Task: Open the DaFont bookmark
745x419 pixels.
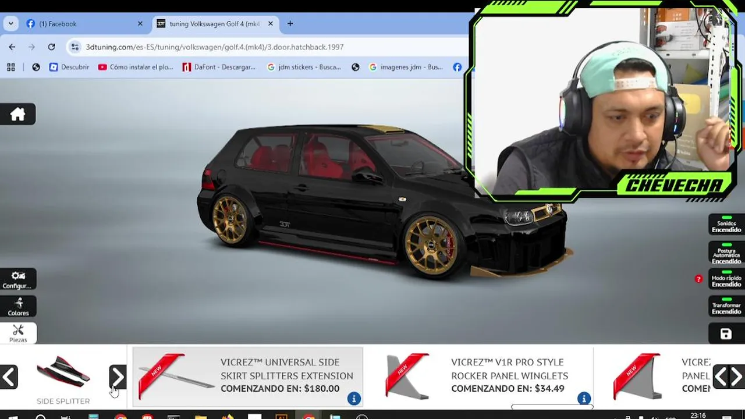Action: pyautogui.click(x=219, y=68)
